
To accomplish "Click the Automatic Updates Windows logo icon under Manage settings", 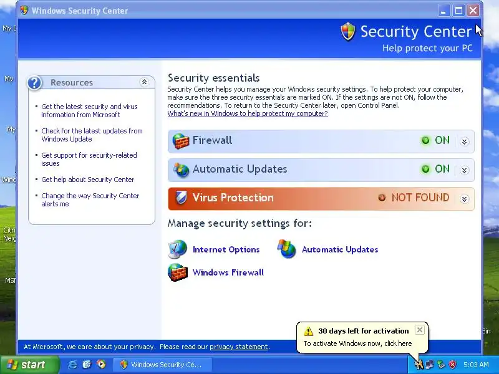I will pos(287,249).
